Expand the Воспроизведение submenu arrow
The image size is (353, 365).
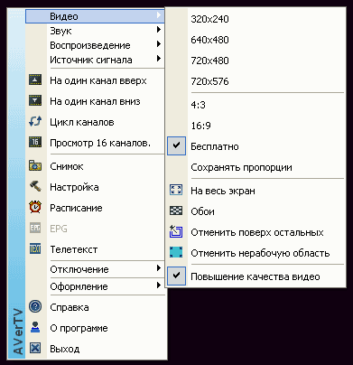pos(159,44)
